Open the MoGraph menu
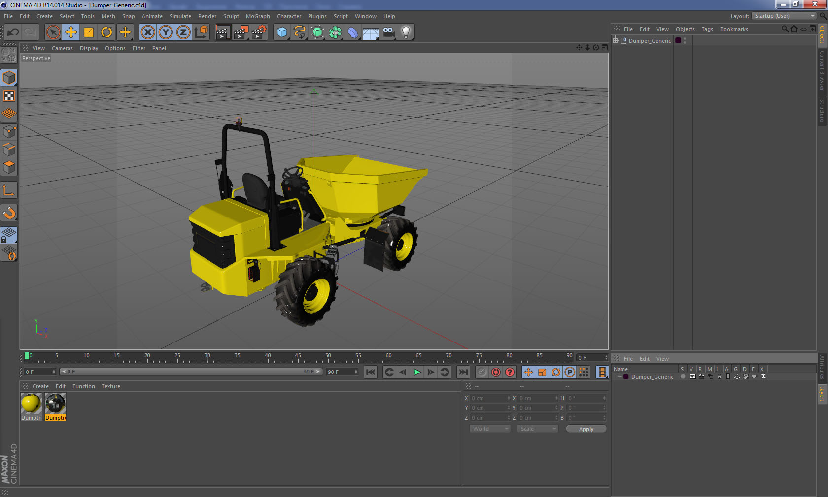The width and height of the screenshot is (828, 497). click(258, 16)
